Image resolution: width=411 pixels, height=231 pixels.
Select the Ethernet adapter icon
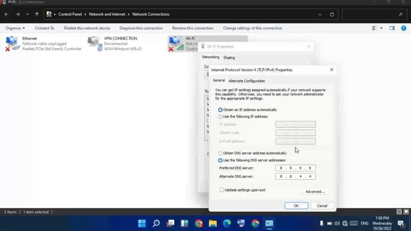(13, 44)
